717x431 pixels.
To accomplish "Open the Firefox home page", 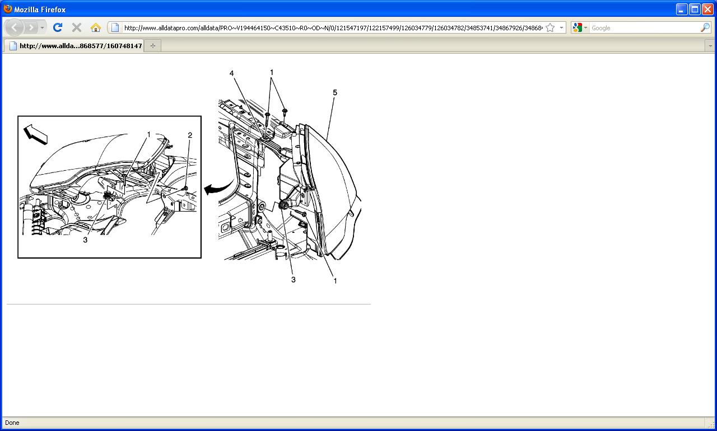I will pyautogui.click(x=96, y=27).
